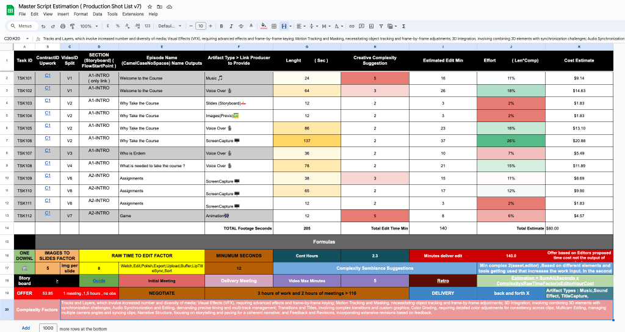
Task: Click the functions sigma icon
Action: [404, 26]
